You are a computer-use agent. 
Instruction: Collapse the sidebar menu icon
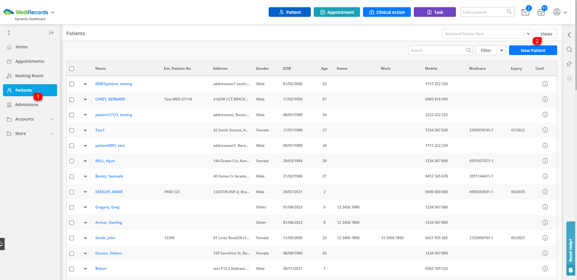click(x=51, y=33)
